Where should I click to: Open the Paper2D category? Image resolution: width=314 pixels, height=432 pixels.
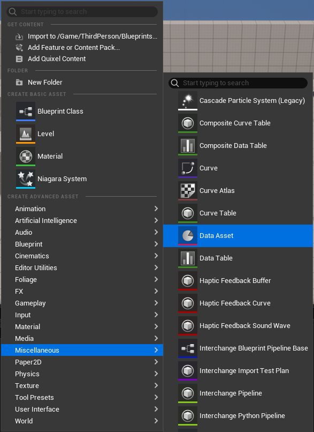tap(82, 362)
